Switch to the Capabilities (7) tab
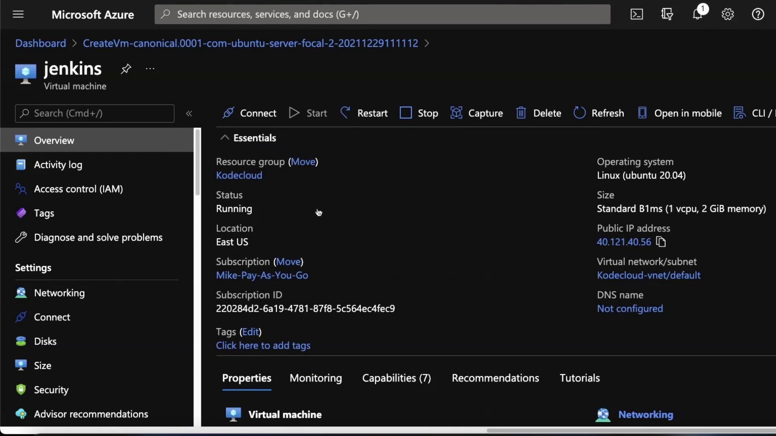 [396, 378]
